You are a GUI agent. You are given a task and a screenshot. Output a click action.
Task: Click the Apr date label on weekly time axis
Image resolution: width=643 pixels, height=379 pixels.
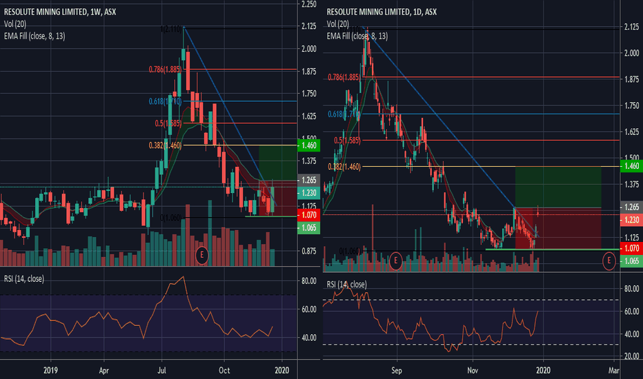tap(103, 371)
